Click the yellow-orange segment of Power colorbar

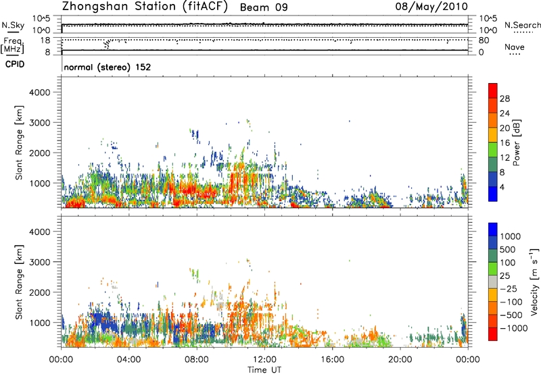(x=493, y=135)
